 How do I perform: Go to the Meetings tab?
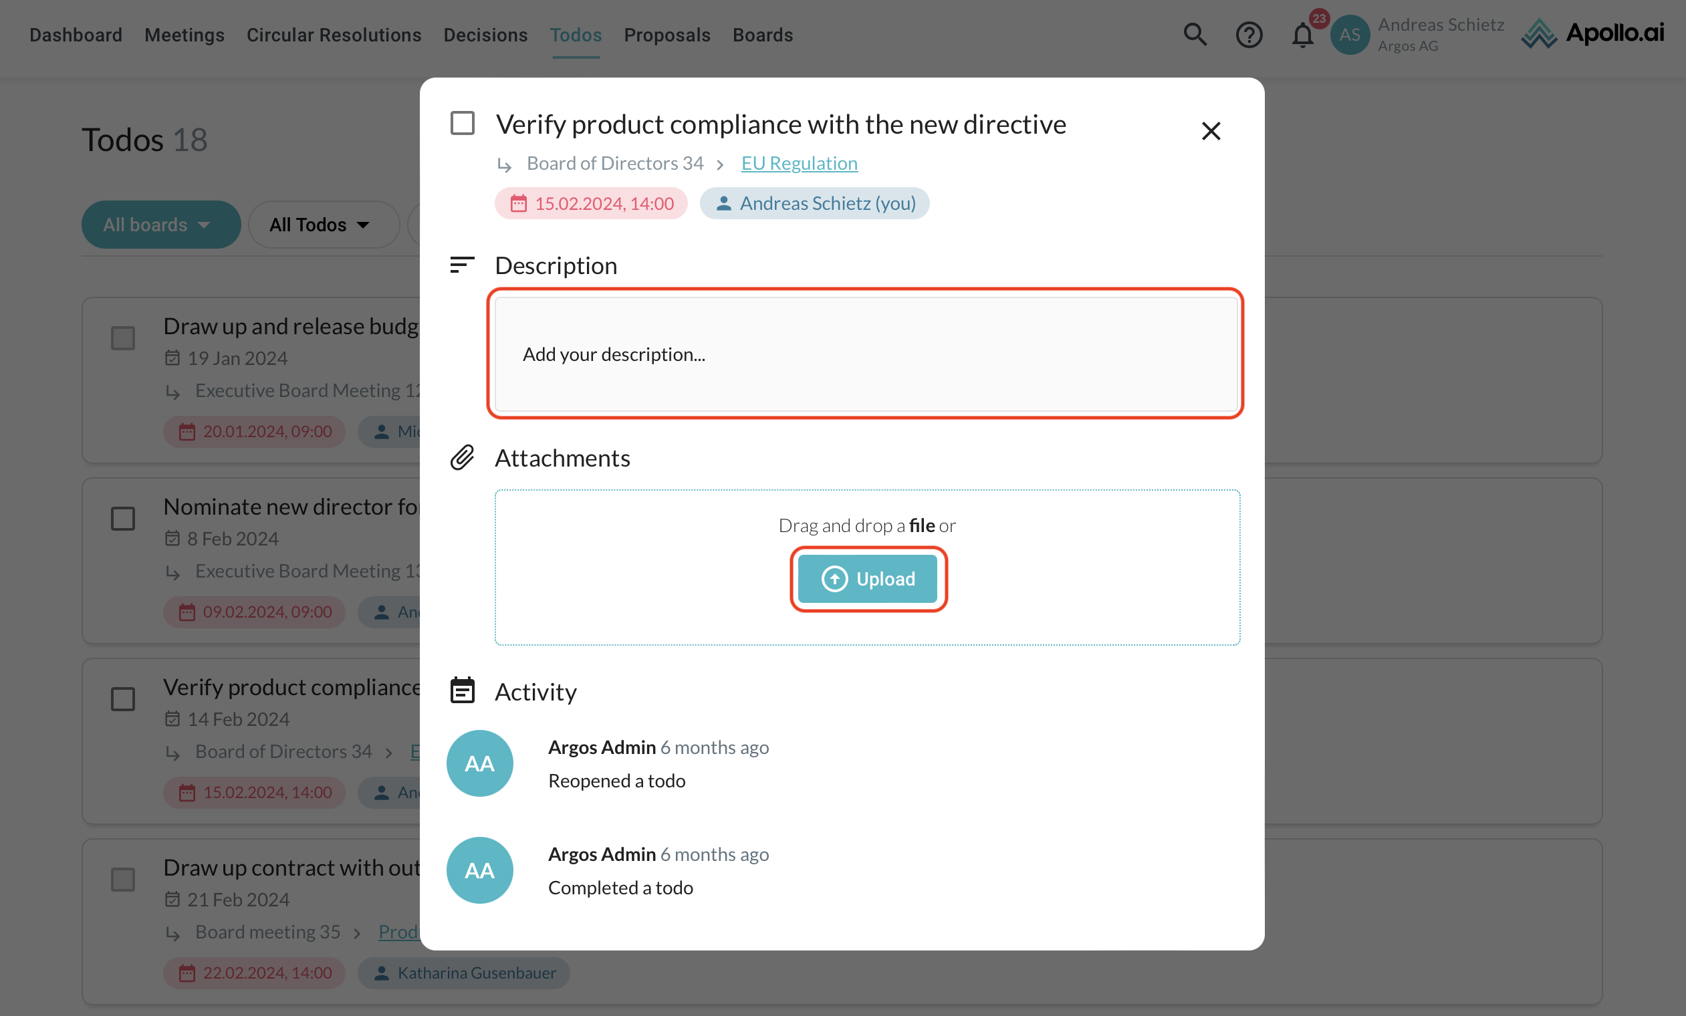coord(184,35)
